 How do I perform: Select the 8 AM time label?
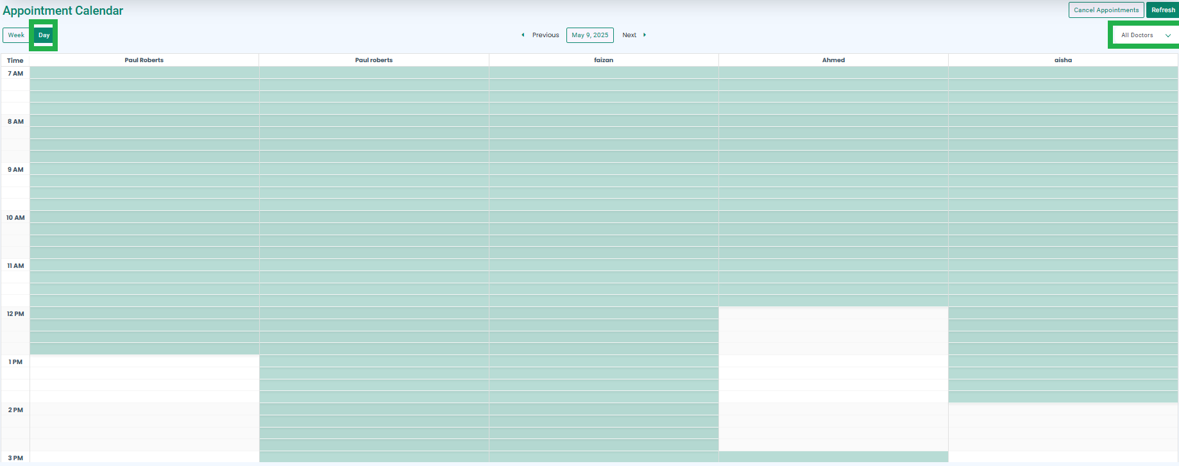[15, 122]
